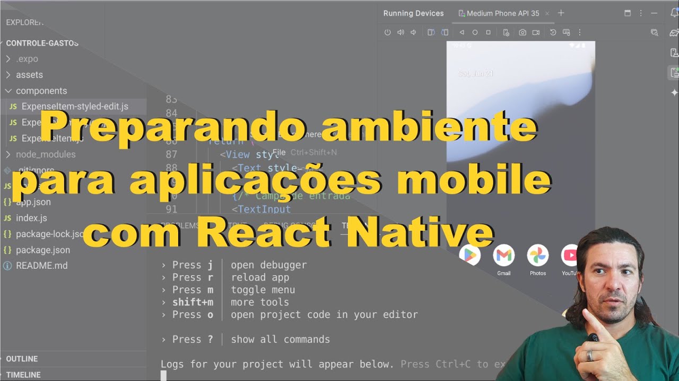Image resolution: width=679 pixels, height=381 pixels.
Task: Rotate the emulator left
Action: click(431, 32)
